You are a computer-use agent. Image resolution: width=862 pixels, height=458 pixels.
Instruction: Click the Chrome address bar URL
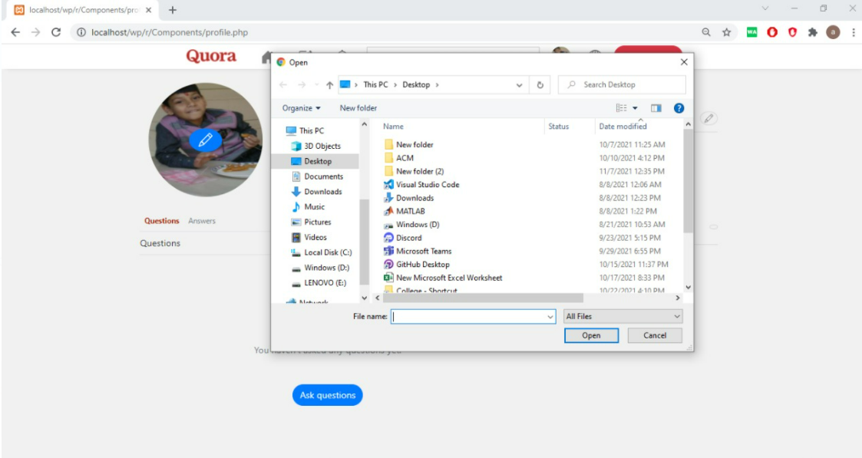(170, 32)
